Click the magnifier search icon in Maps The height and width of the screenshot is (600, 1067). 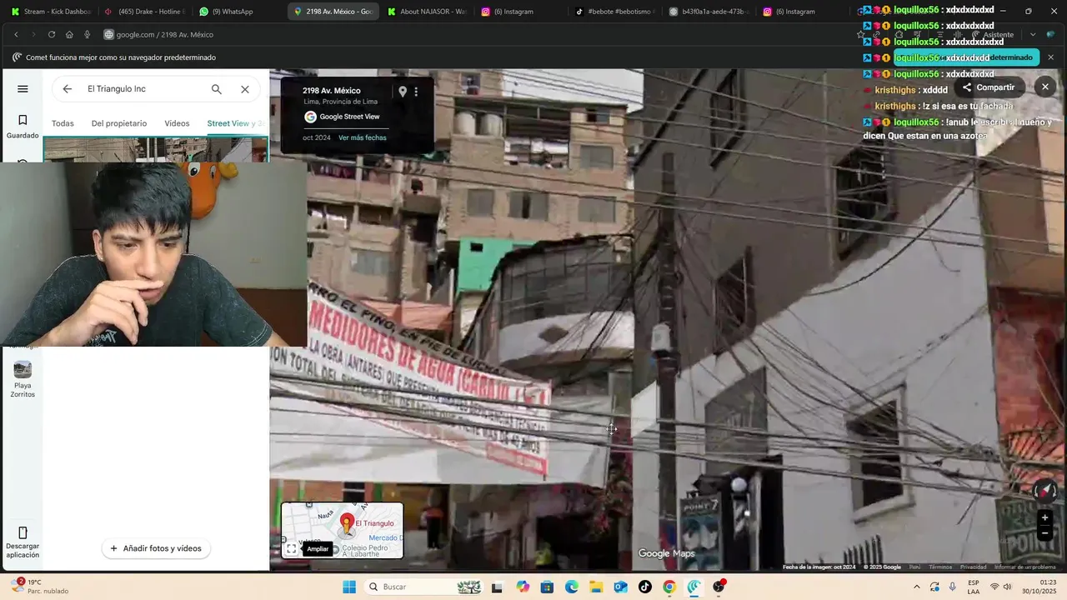[217, 89]
